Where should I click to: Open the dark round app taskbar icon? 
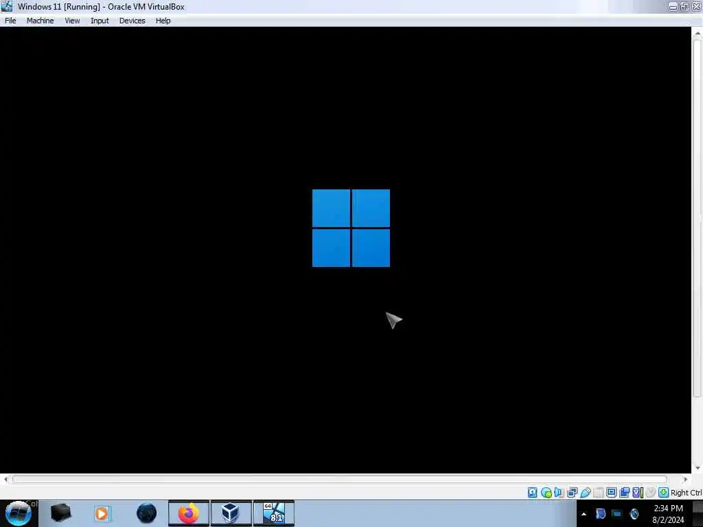[146, 513]
